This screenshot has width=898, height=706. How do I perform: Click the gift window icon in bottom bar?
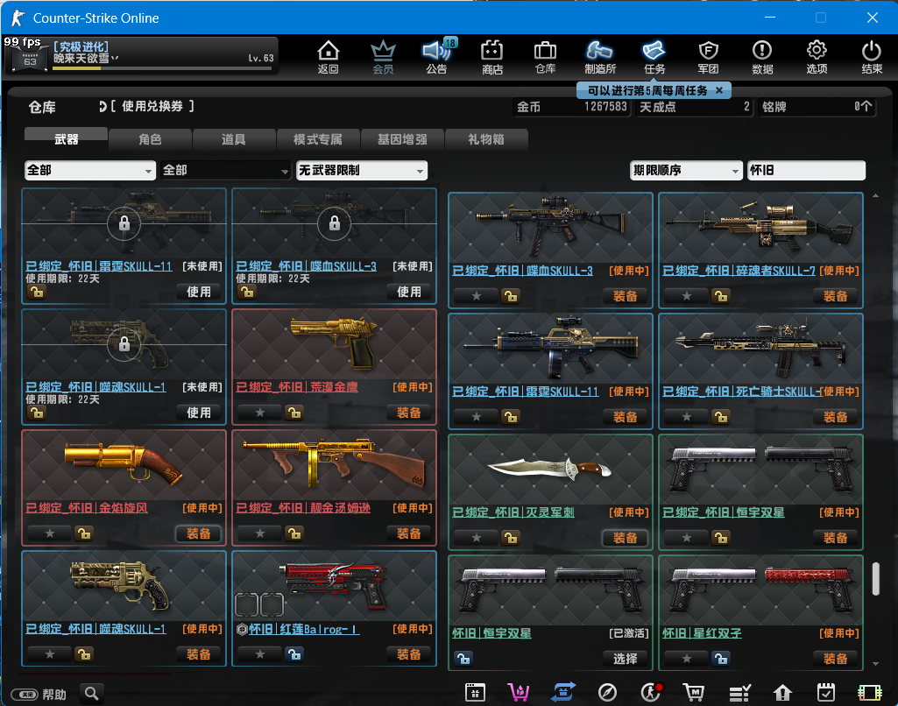pos(475,693)
